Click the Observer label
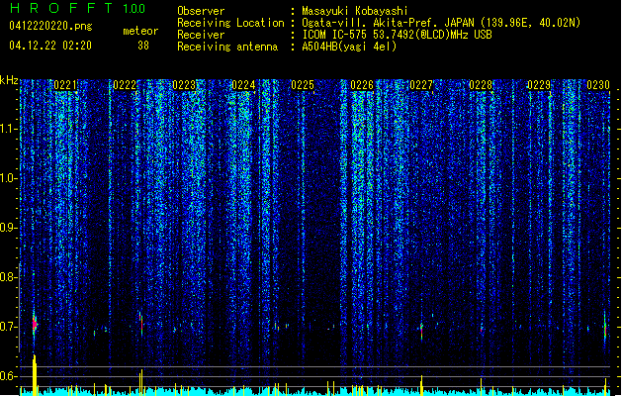622x396 pixels. 201,11
